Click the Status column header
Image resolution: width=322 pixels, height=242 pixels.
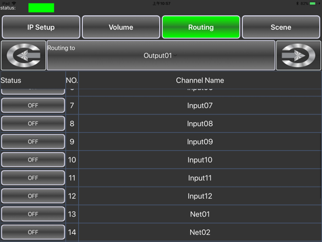pyautogui.click(x=11, y=80)
